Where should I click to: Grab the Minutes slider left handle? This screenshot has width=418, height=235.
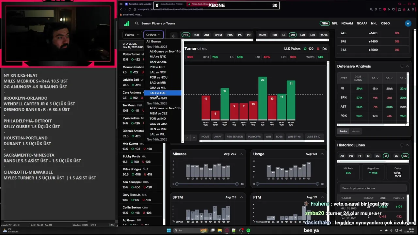pos(177,184)
